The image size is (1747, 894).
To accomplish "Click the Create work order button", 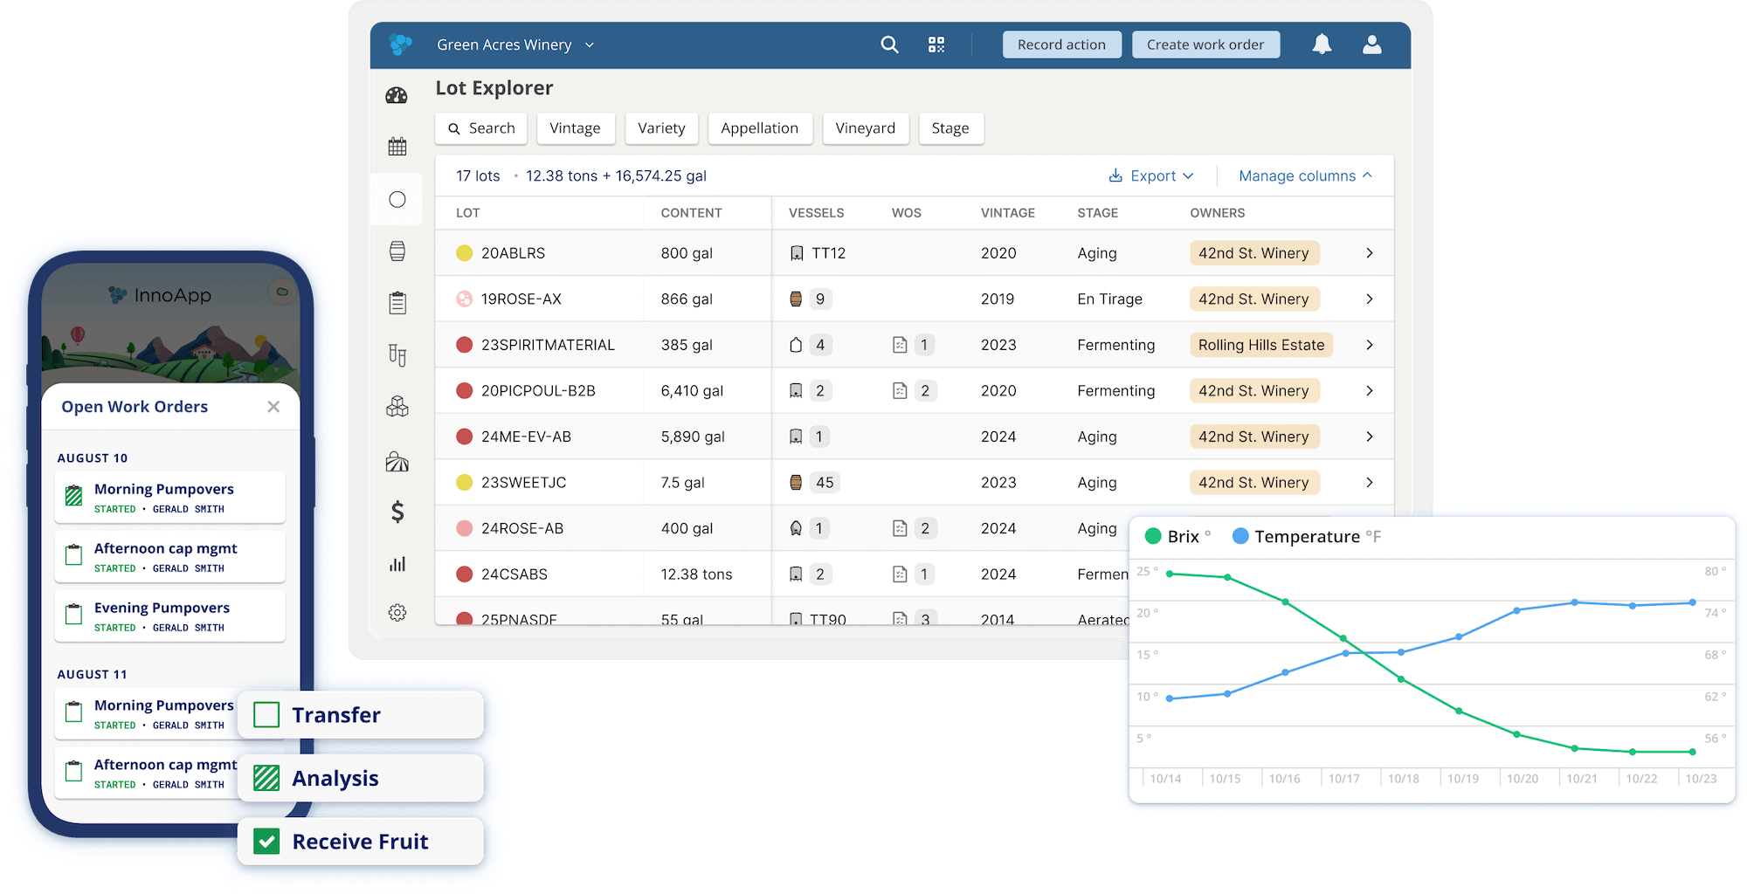I will pyautogui.click(x=1205, y=45).
